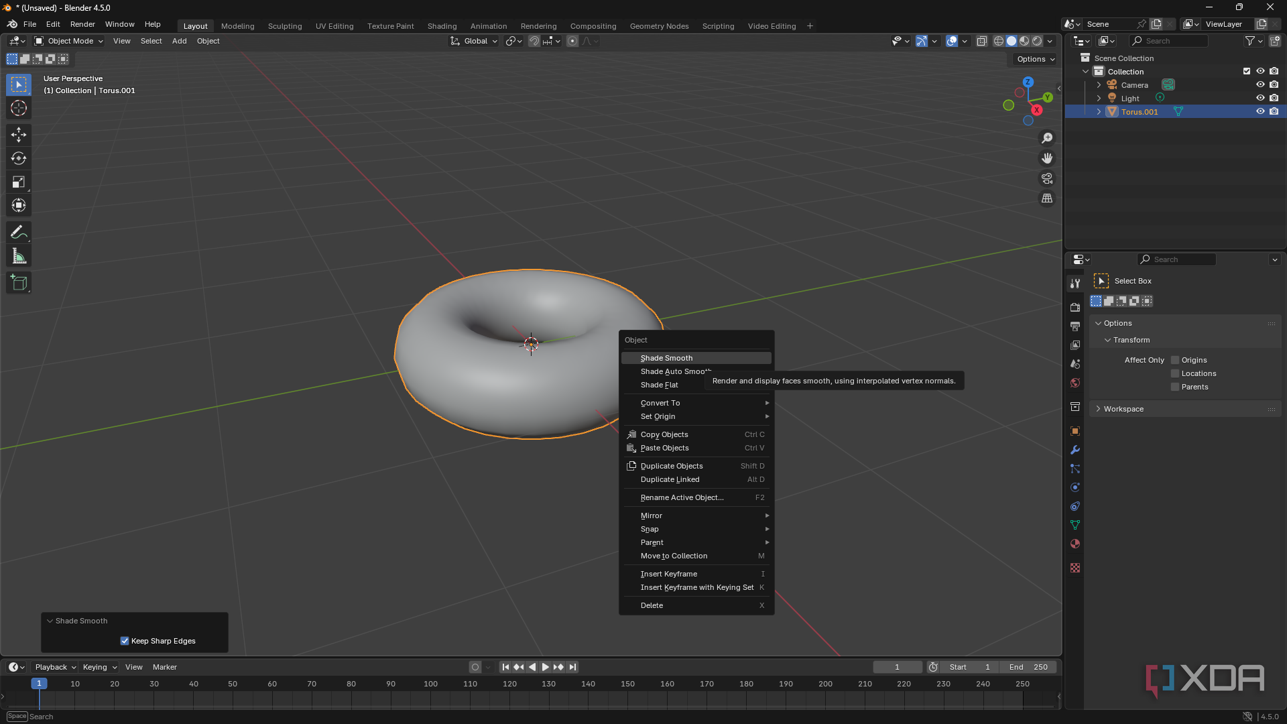Select the Transform tool

[19, 205]
